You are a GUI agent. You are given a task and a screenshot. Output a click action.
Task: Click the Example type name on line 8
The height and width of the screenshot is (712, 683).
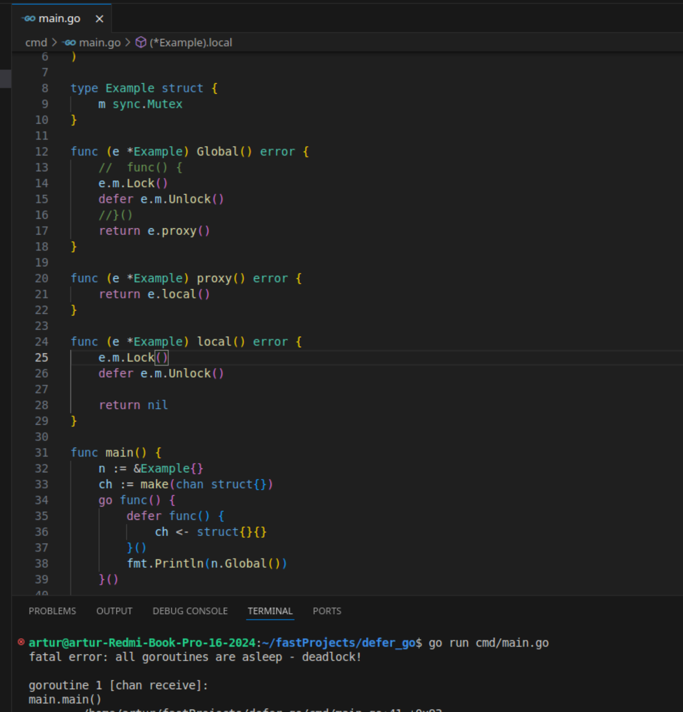[x=130, y=88]
